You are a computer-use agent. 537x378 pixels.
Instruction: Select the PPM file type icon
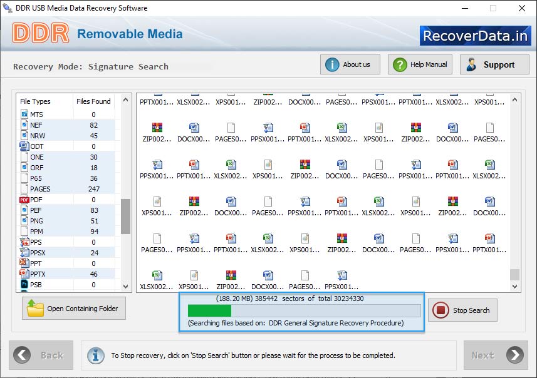(x=24, y=232)
